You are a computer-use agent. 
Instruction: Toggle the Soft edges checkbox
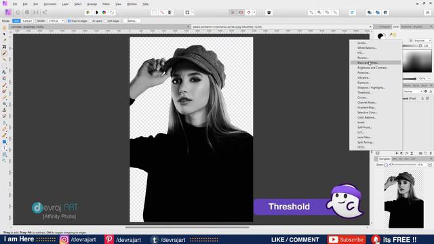pos(106,21)
